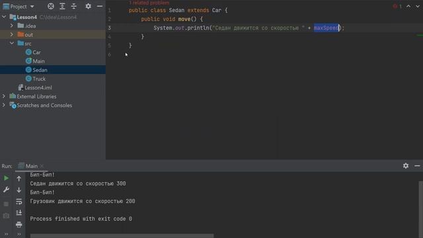Hide the Run tool window
This screenshot has width=423, height=238.
tap(417, 166)
